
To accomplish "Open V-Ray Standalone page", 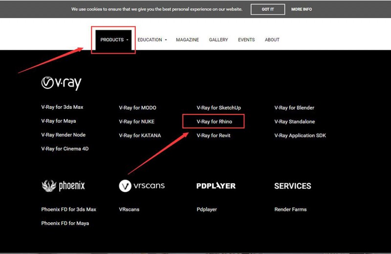I will [x=295, y=122].
